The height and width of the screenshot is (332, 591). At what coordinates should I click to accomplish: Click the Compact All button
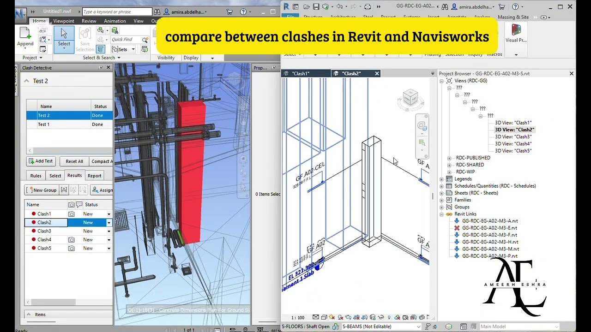coord(101,161)
